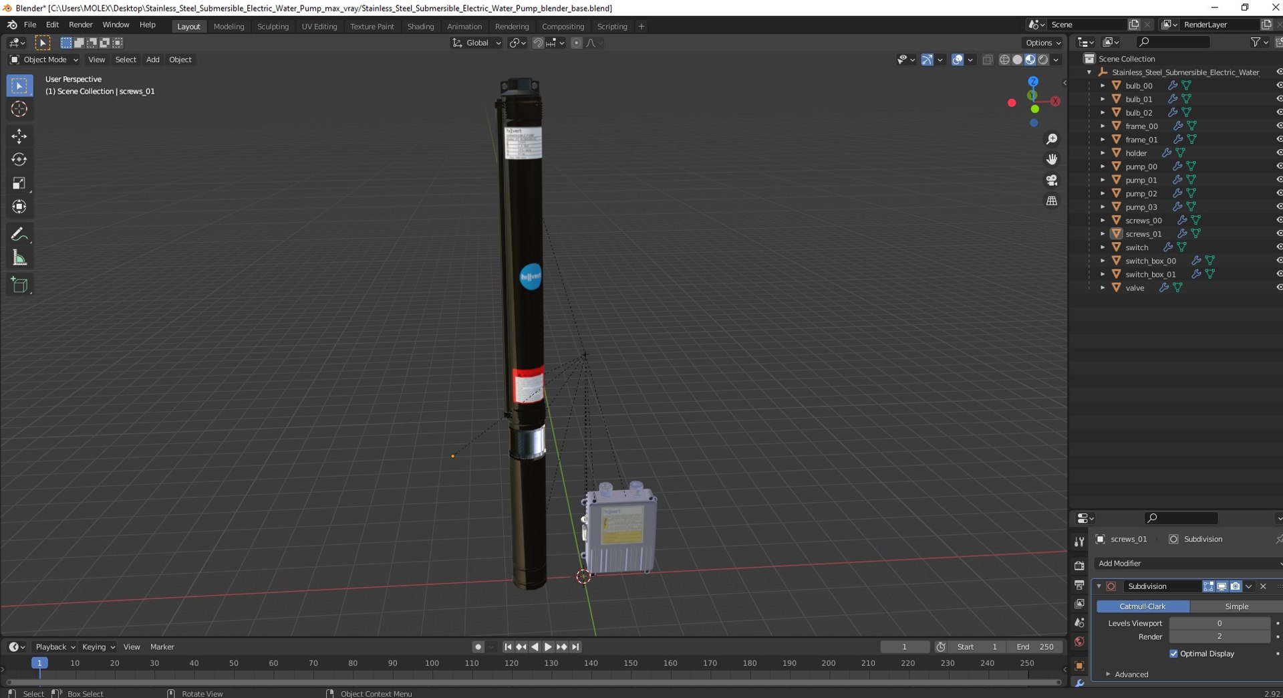Open the File menu
Image resolution: width=1283 pixels, height=698 pixels.
(x=30, y=25)
